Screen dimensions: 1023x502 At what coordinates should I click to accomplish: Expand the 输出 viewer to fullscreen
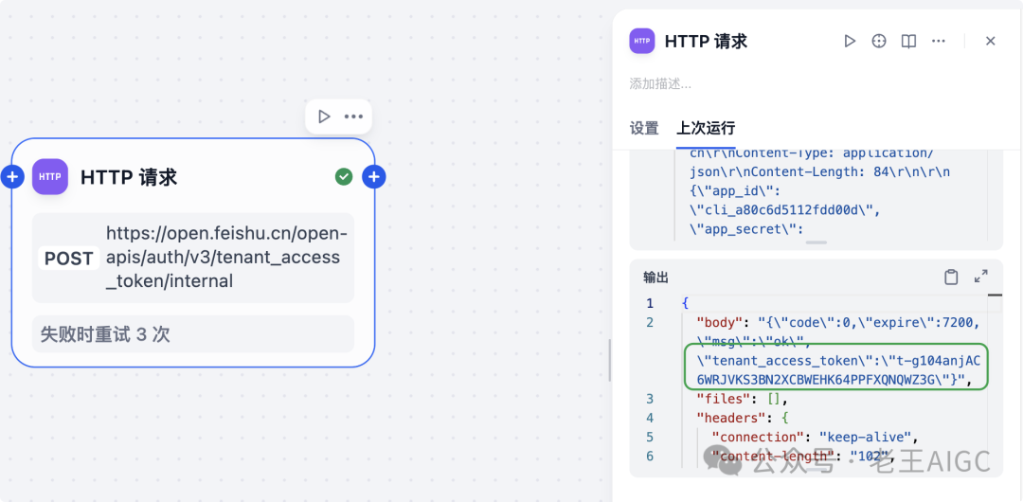(980, 277)
